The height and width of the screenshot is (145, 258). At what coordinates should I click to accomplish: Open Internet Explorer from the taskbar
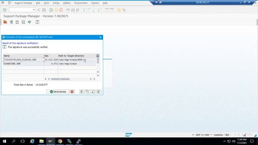(x=32, y=141)
